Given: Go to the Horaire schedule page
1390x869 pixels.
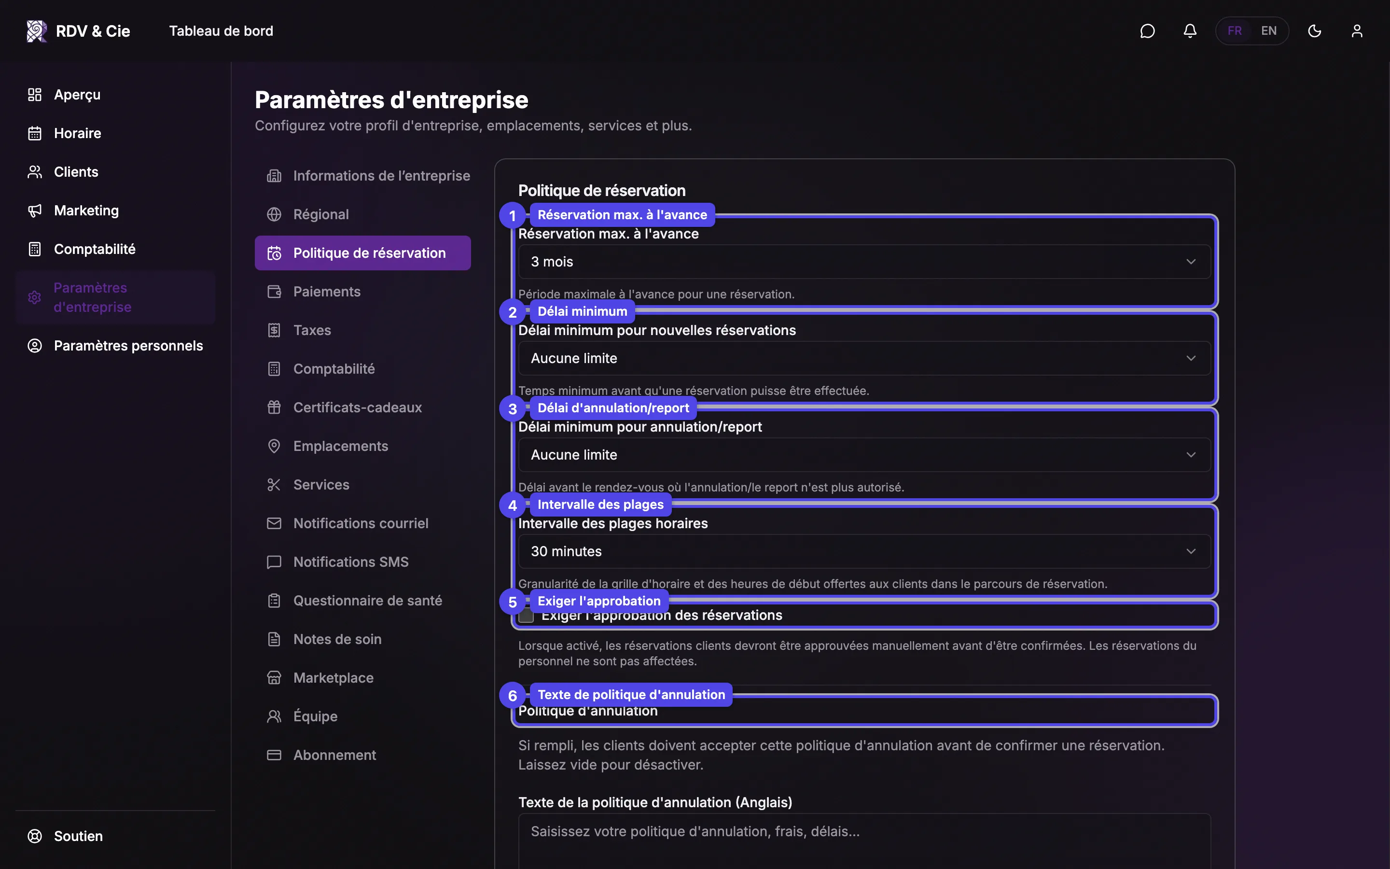Looking at the screenshot, I should click(65, 133).
